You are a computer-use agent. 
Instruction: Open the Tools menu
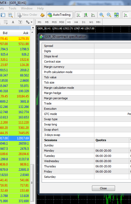(13, 8)
